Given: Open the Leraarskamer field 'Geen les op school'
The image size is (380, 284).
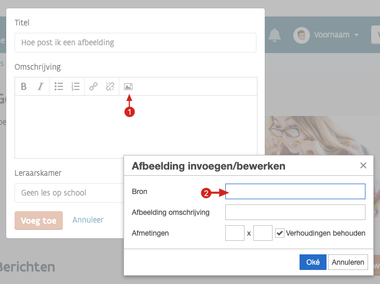Looking at the screenshot, I should (69, 193).
